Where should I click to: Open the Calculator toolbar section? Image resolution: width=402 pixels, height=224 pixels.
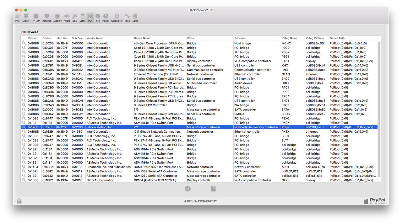tap(117, 18)
